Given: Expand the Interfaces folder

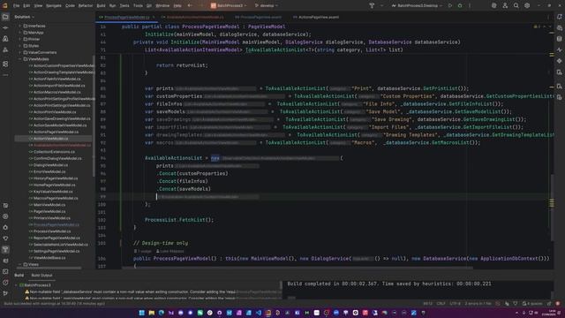Looking at the screenshot, I should 19,26.
